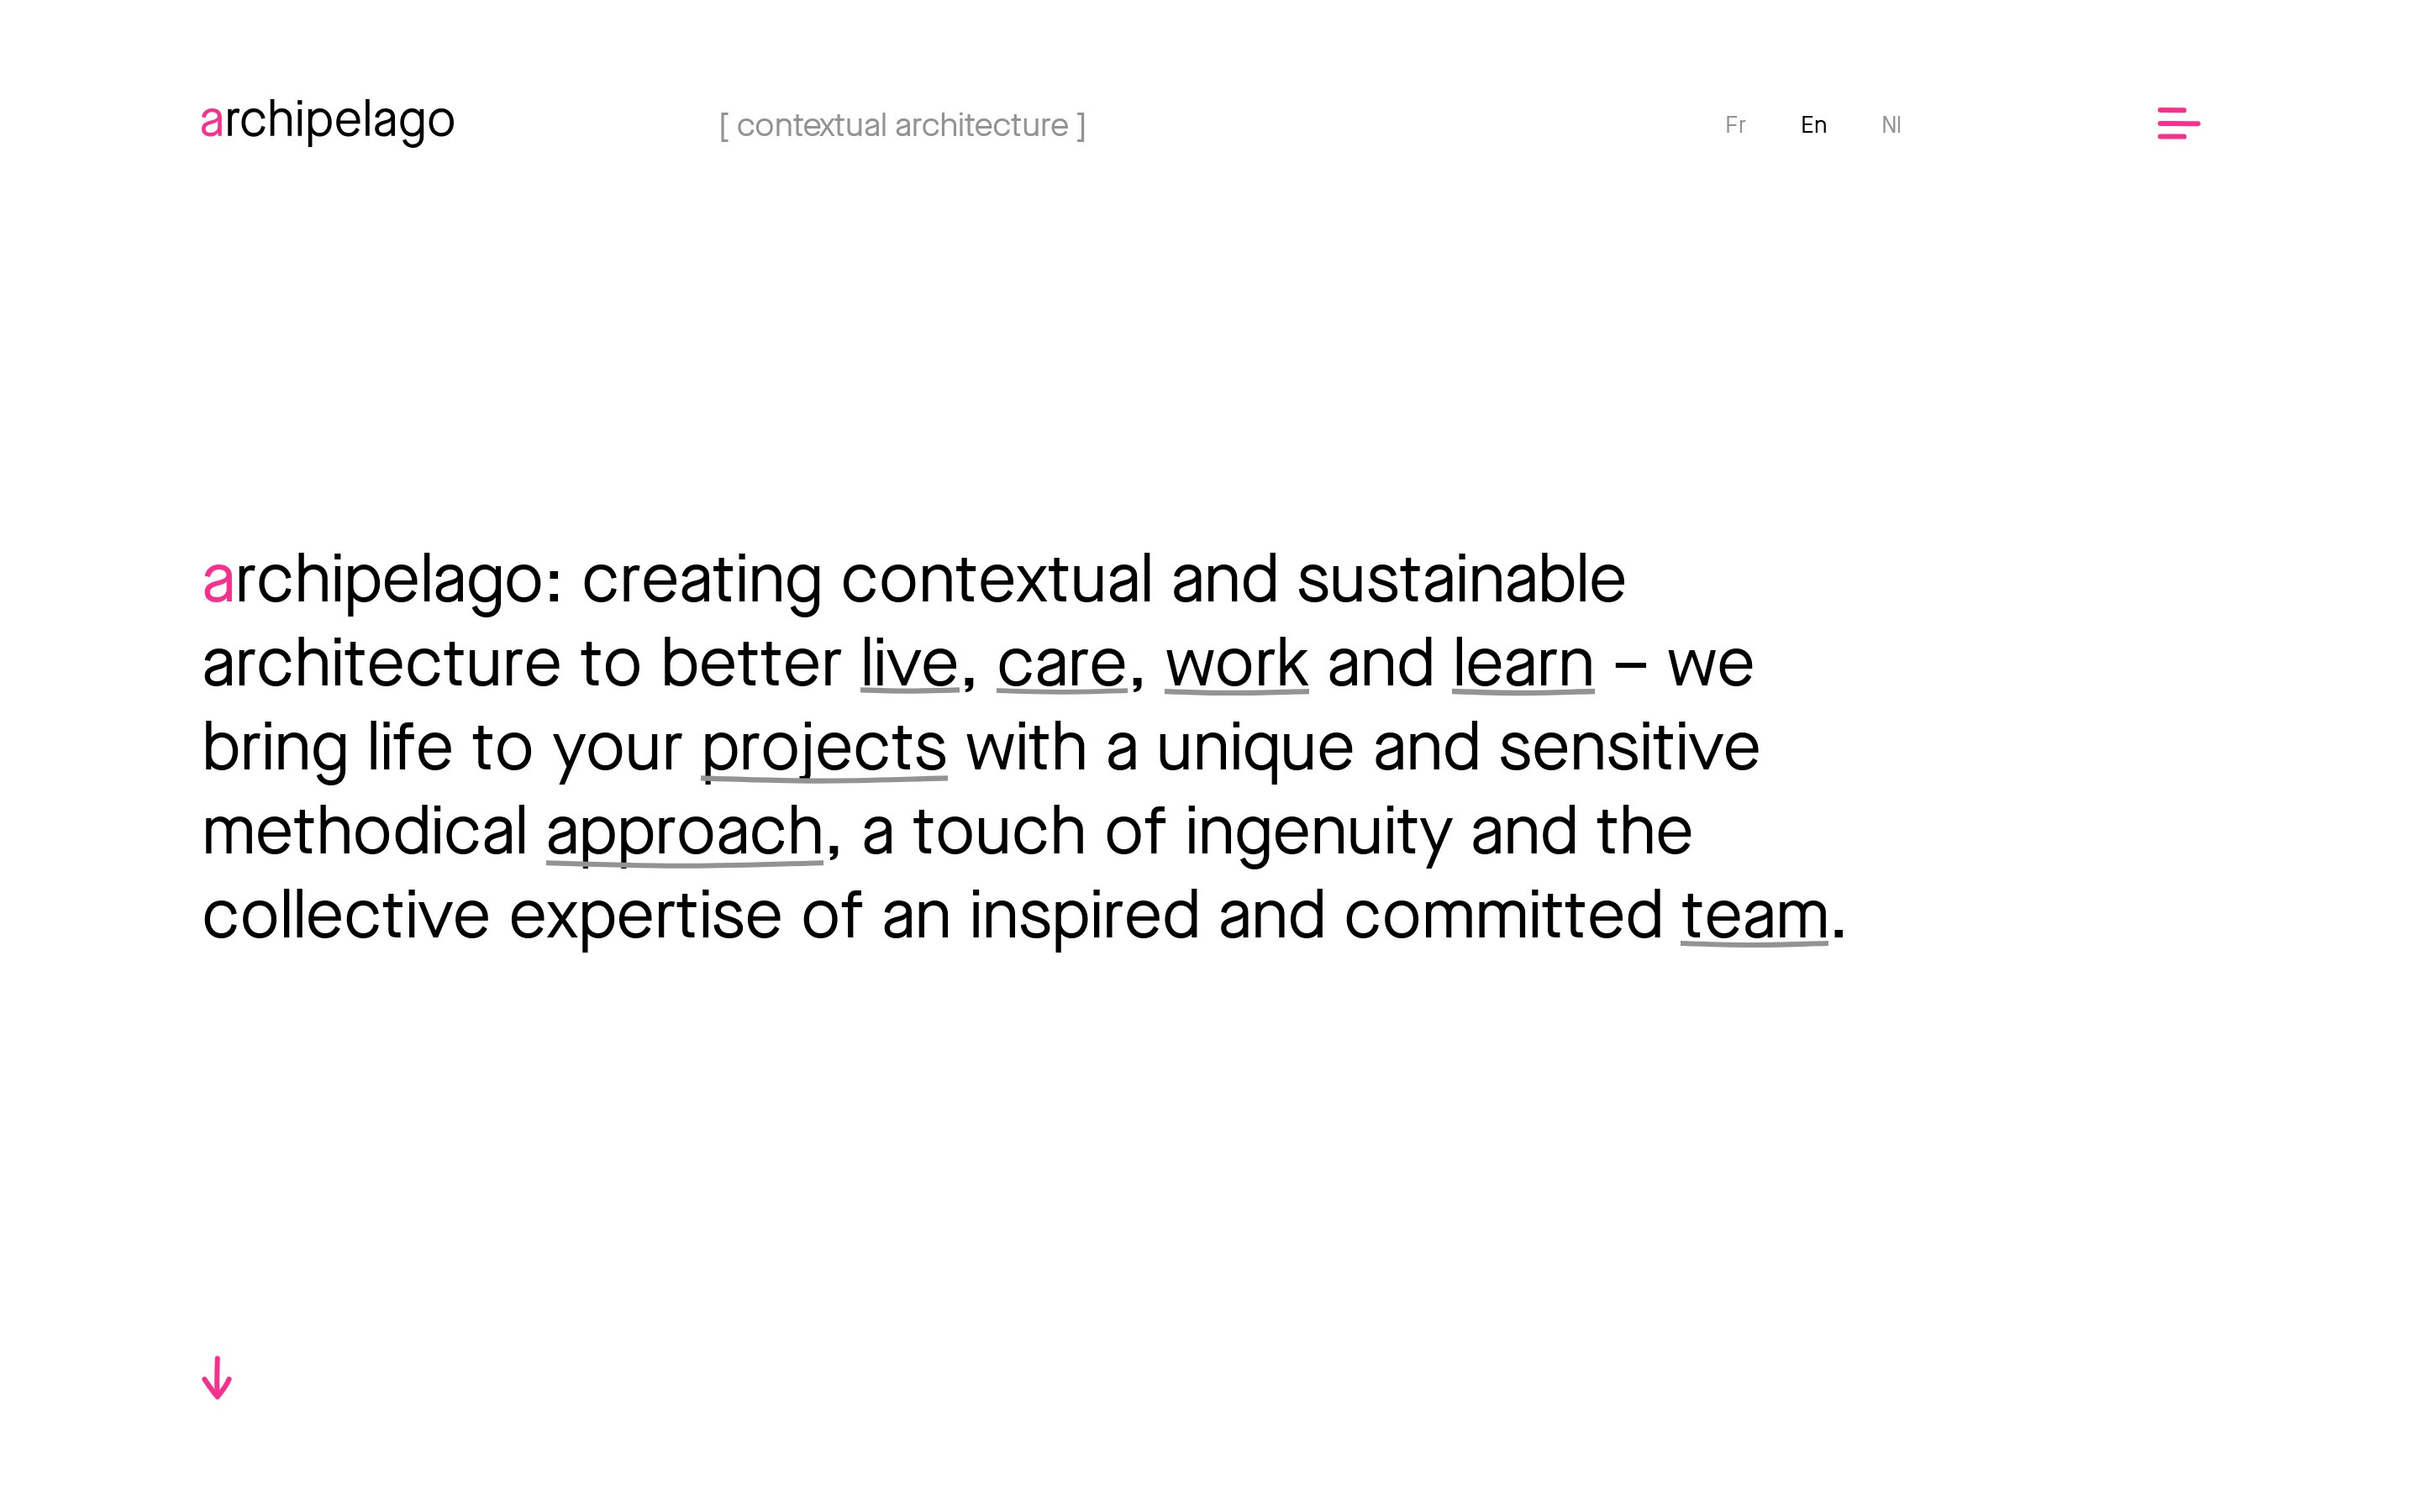Open the underlined "approach" link
This screenshot has height=1512, width=2420.
684,832
